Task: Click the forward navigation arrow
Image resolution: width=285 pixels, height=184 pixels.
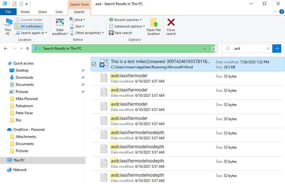Action: point(14,49)
